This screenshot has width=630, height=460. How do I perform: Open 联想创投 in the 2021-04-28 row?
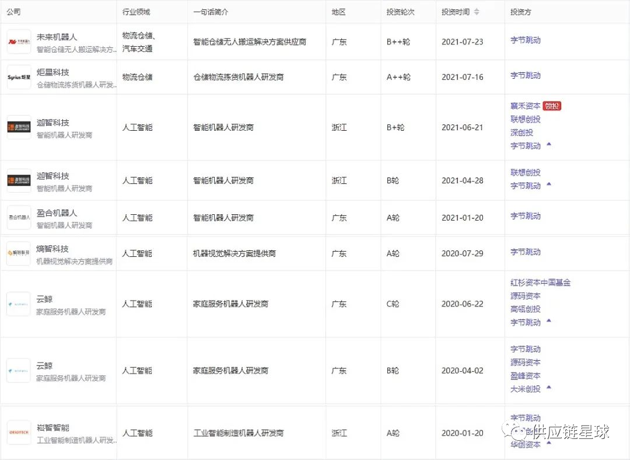[x=526, y=172]
